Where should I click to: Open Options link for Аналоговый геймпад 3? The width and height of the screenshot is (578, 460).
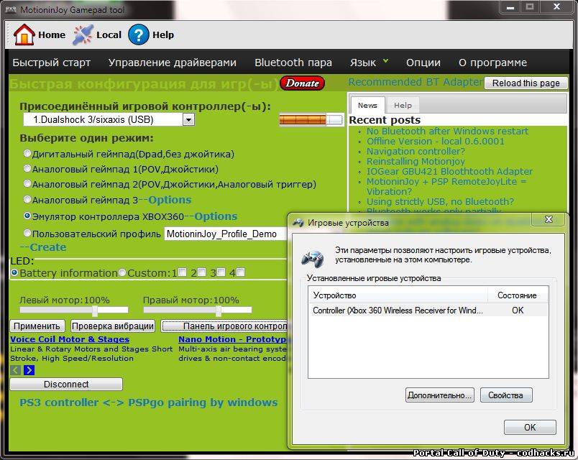click(170, 200)
